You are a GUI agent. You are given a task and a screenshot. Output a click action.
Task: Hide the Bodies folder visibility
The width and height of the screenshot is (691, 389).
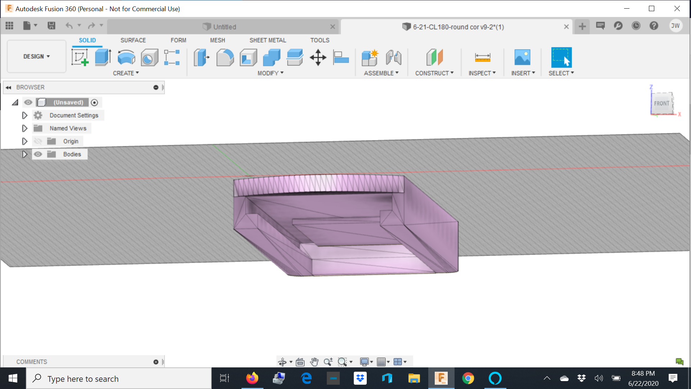click(x=38, y=154)
